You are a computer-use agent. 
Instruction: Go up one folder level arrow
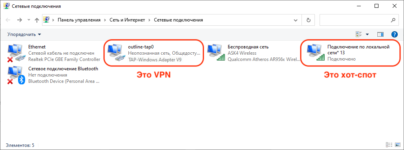[x=37, y=20]
